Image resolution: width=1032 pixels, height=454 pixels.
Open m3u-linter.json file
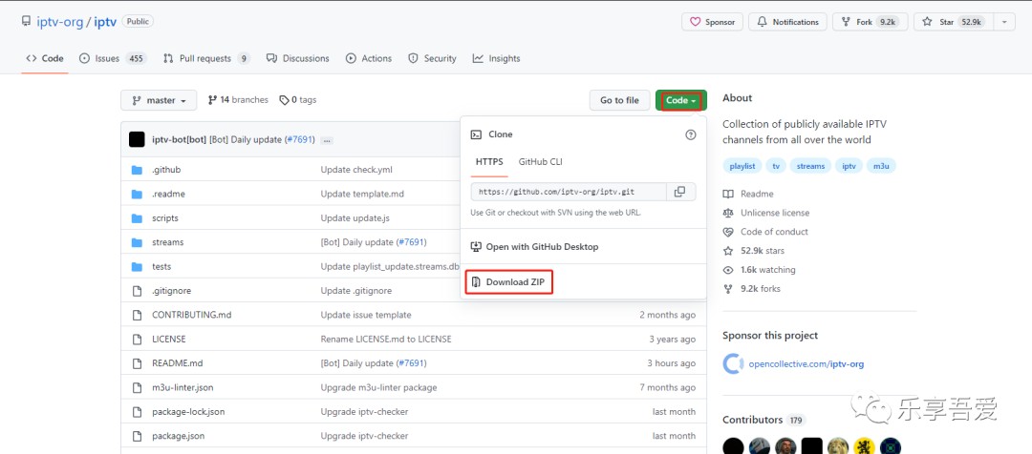click(x=183, y=387)
